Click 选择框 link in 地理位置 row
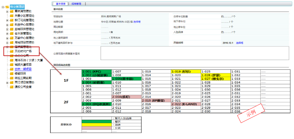 click(x=137, y=22)
